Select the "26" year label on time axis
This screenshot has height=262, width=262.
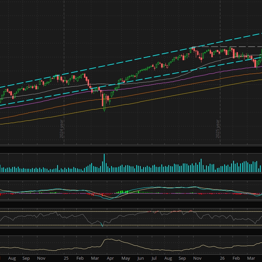tap(222, 258)
